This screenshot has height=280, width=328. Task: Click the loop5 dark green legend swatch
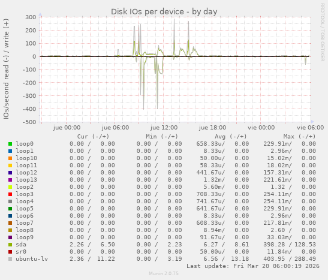tap(10, 209)
